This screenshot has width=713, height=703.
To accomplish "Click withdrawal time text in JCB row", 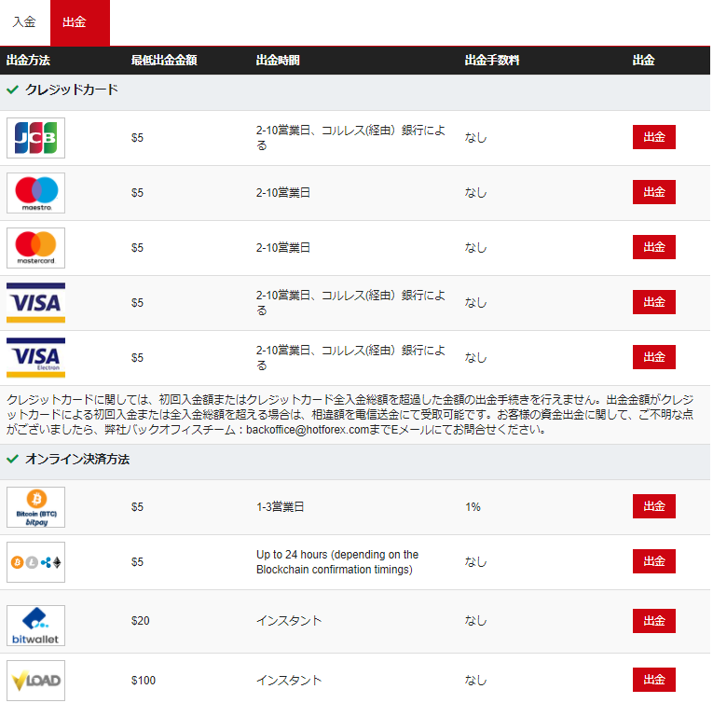I will pyautogui.click(x=350, y=138).
